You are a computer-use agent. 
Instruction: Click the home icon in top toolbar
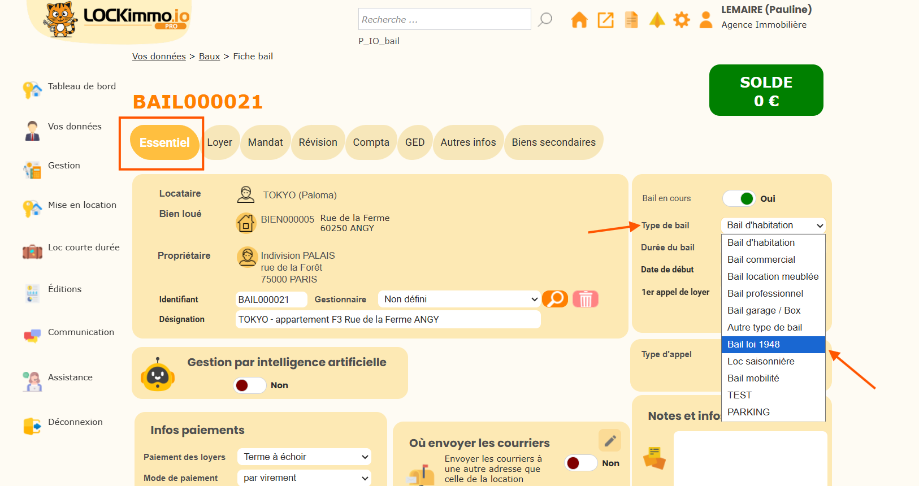pos(579,20)
